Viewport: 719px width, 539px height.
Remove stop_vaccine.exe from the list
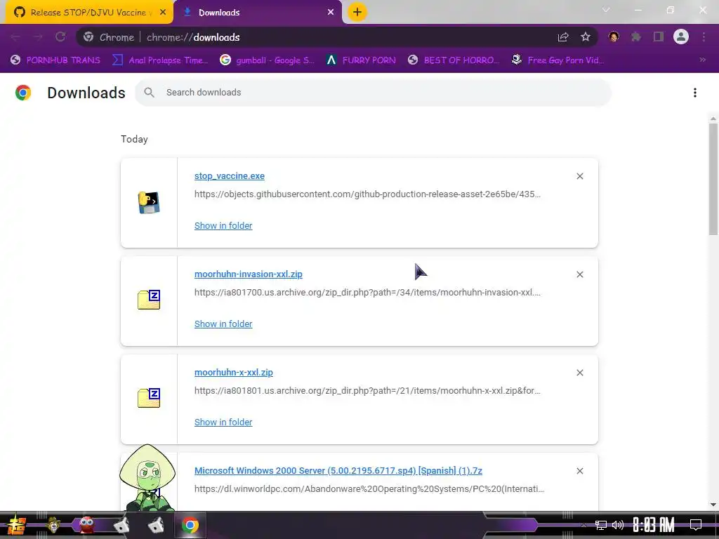click(x=579, y=176)
